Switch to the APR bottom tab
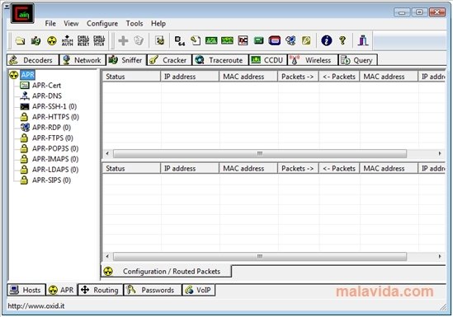Viewport: 453px width, 317px height. tap(62, 290)
